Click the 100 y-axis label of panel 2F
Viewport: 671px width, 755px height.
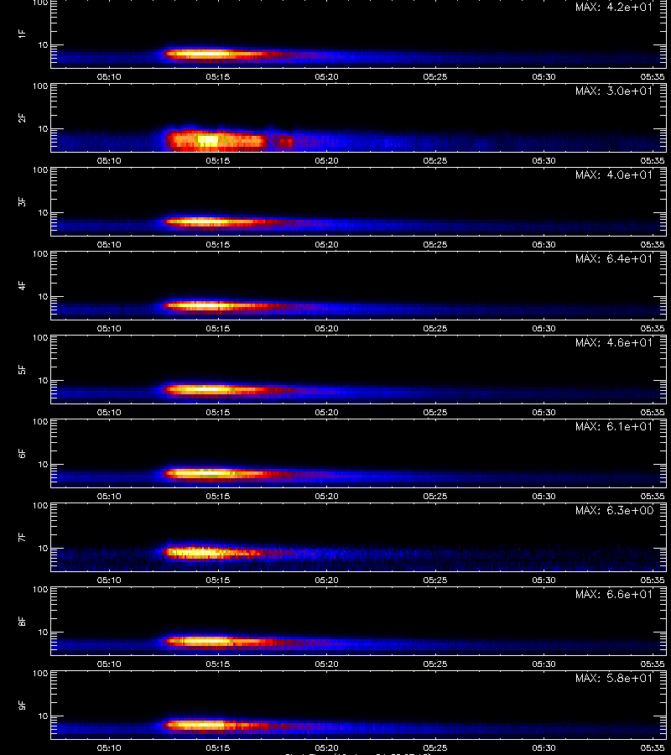click(x=40, y=86)
